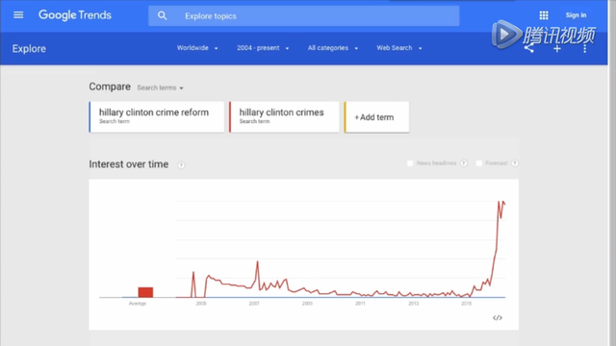Image resolution: width=616 pixels, height=346 pixels.
Task: Click the search magnifier icon
Action: point(163,15)
